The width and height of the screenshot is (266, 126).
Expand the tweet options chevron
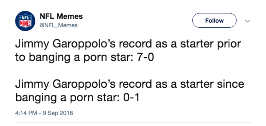point(247,21)
